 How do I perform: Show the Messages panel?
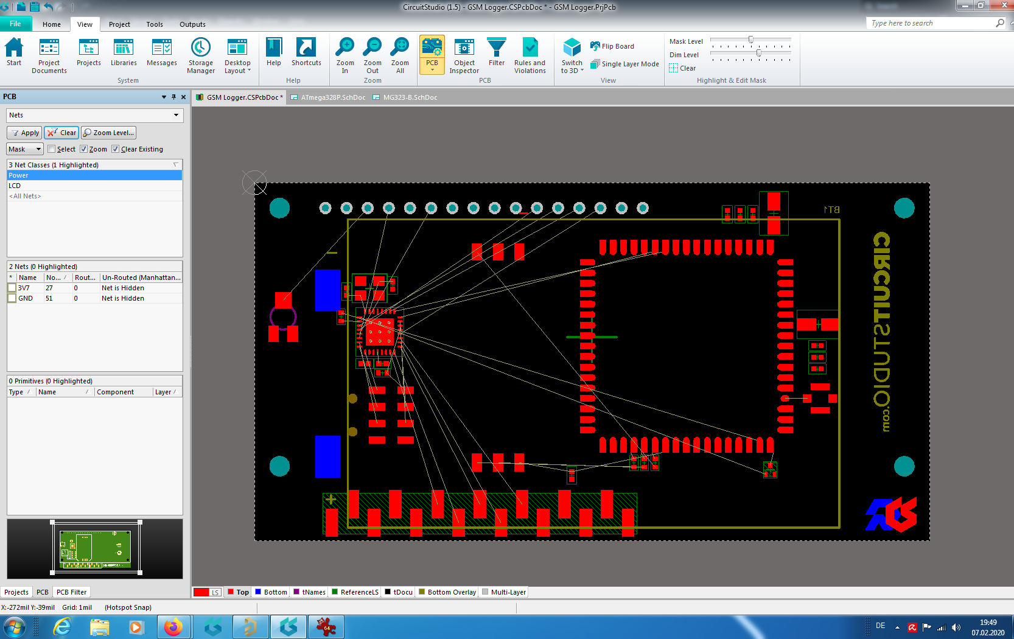tap(162, 52)
